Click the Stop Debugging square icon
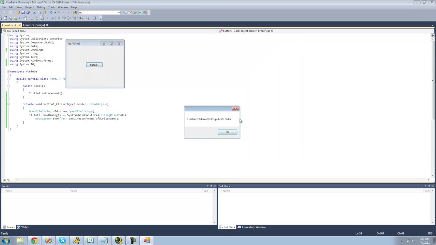 [x=52, y=18]
